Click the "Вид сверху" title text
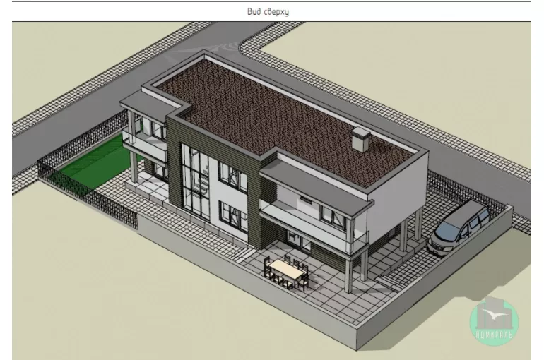Viewport: 544px width, 360px height. (x=272, y=11)
